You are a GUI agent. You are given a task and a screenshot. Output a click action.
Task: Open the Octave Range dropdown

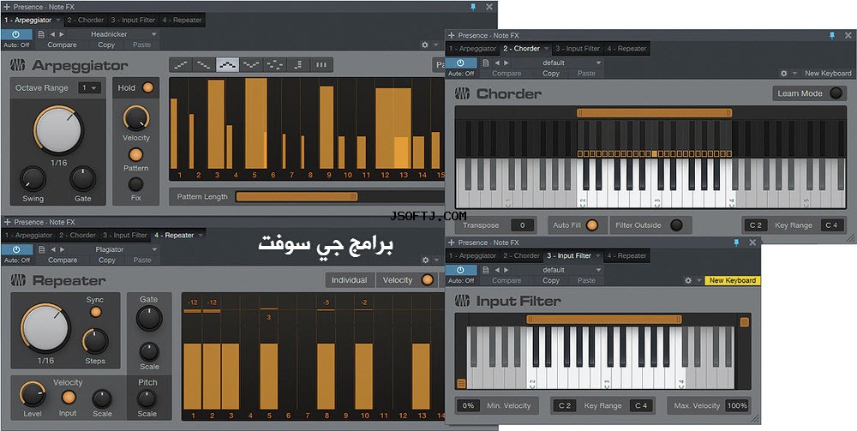coord(90,88)
